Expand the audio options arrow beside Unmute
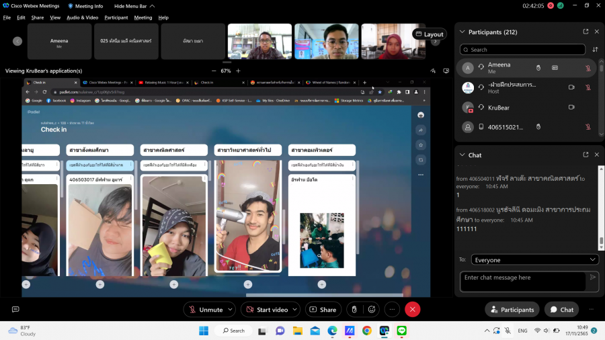This screenshot has width=605, height=340. coord(231,310)
